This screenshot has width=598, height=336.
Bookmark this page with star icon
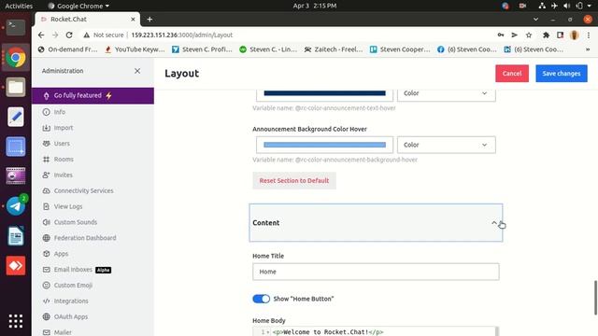point(529,35)
